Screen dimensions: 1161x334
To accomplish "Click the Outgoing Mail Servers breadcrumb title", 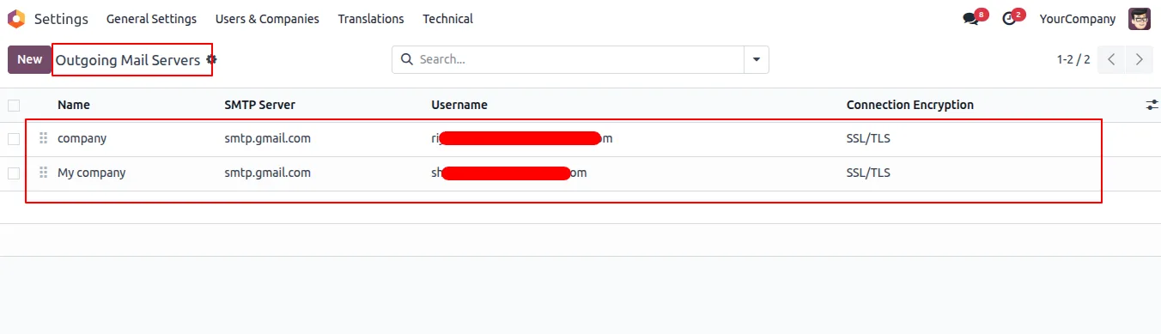I will (x=128, y=60).
